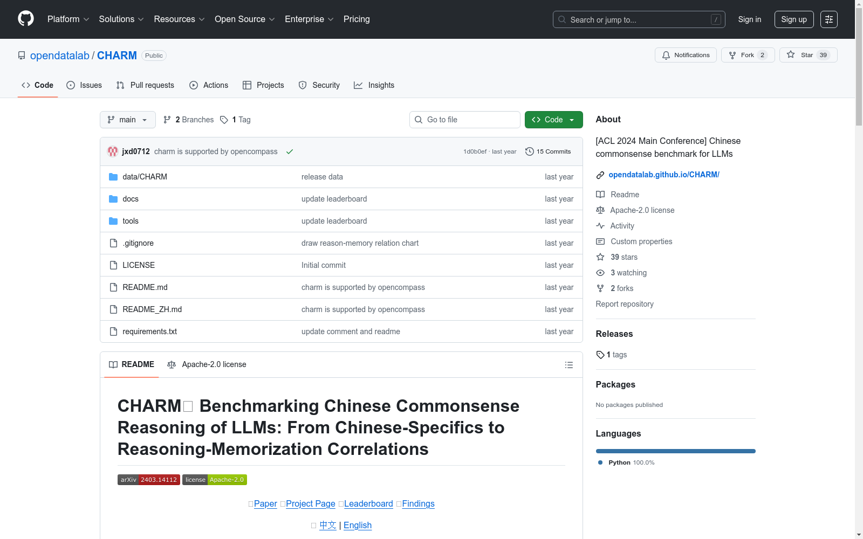This screenshot has height=539, width=863.
Task: Open the main branch selector dropdown
Action: point(128,120)
